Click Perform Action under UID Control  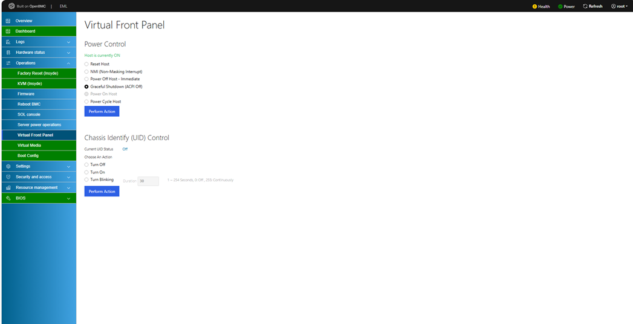pyautogui.click(x=102, y=191)
